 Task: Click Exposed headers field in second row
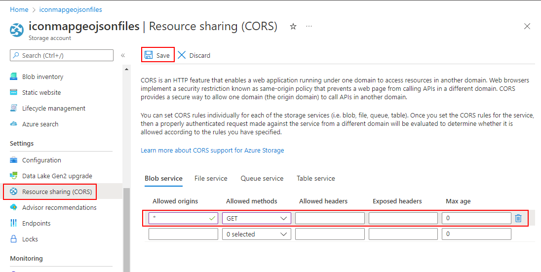pos(403,234)
